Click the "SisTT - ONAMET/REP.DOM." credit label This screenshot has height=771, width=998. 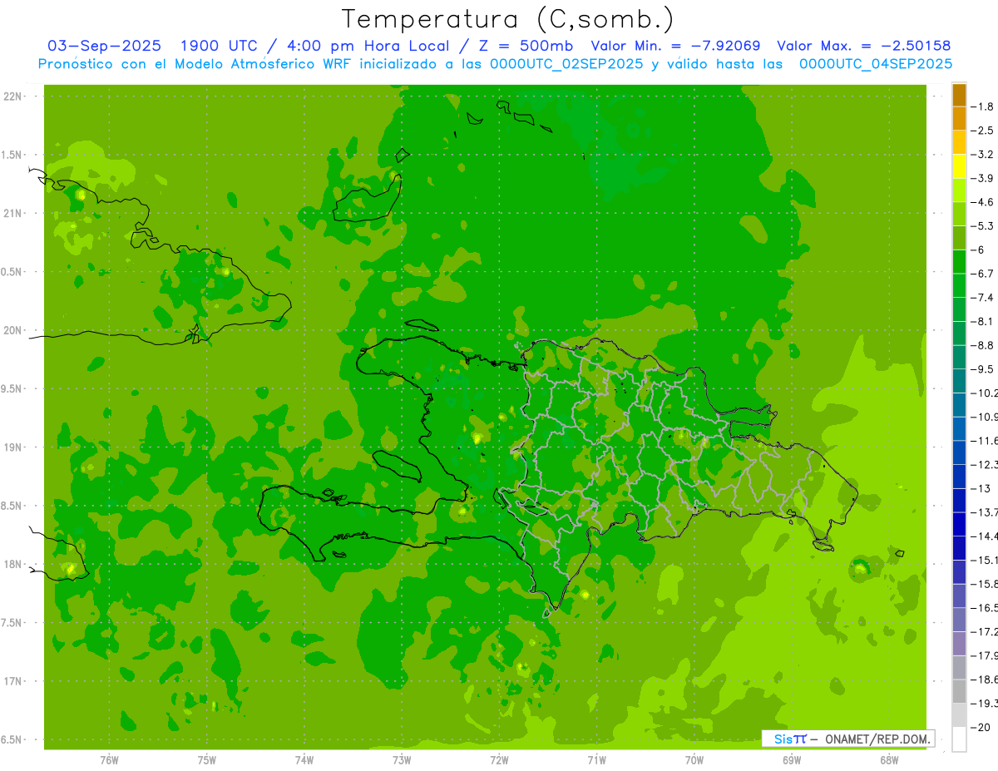pos(848,739)
